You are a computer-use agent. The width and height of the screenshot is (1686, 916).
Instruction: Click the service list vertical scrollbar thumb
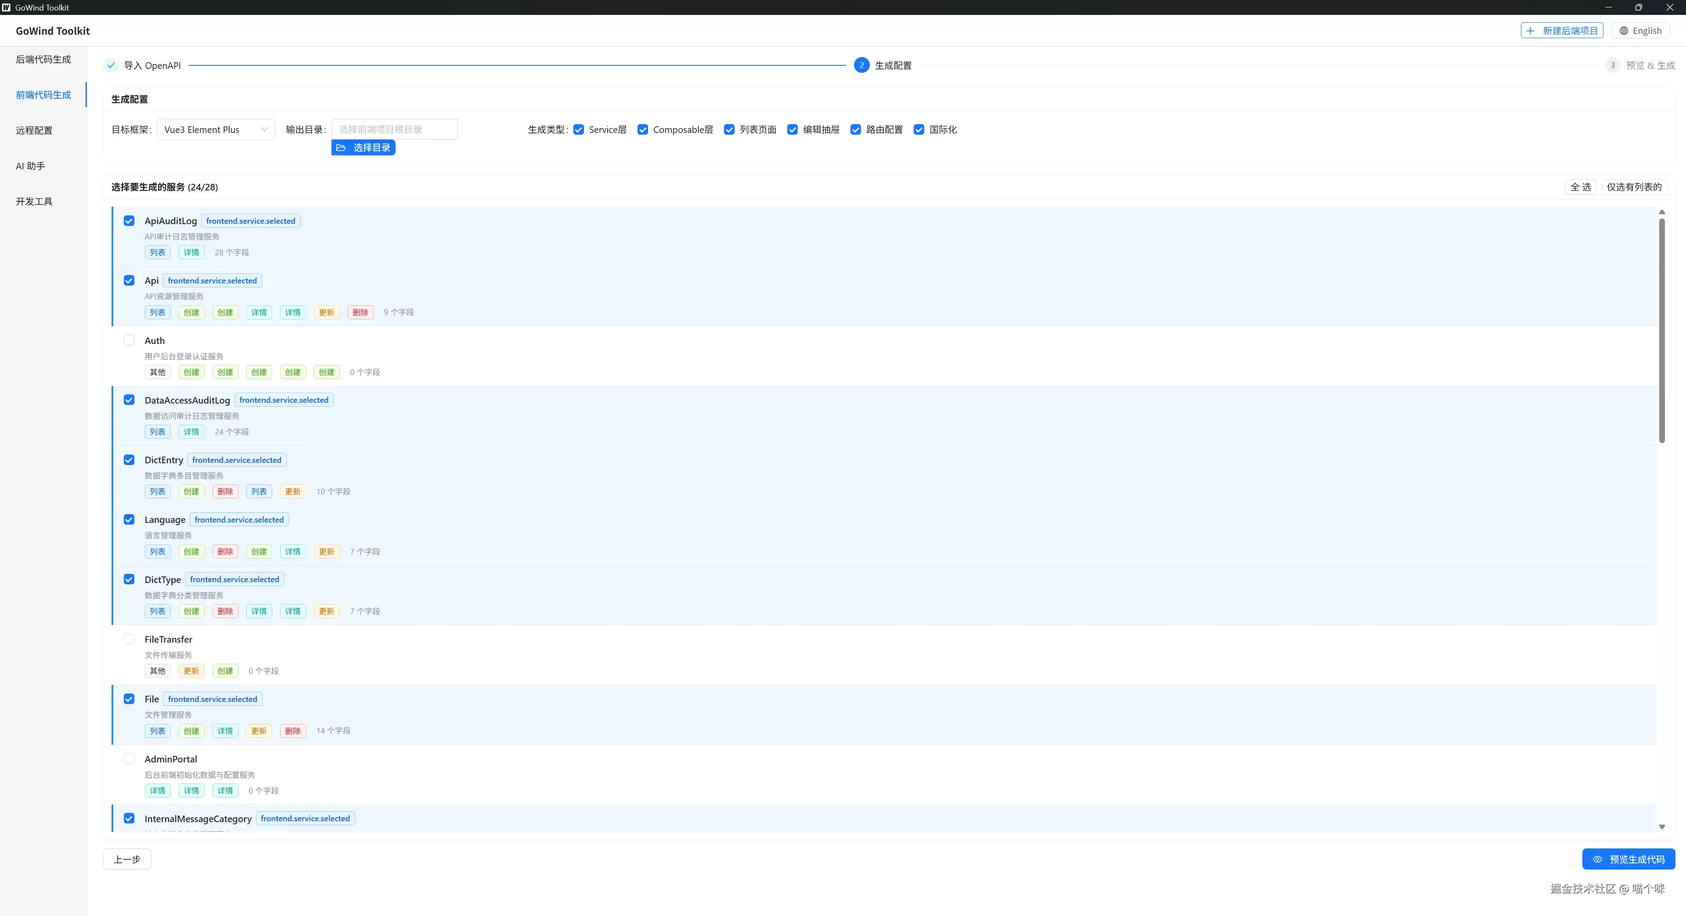coord(1662,331)
